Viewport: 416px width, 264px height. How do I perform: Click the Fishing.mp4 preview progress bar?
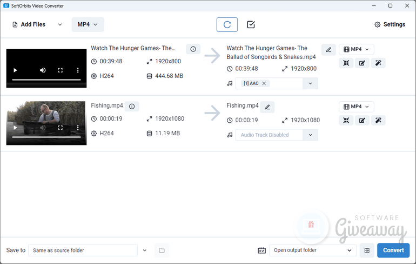(x=46, y=137)
